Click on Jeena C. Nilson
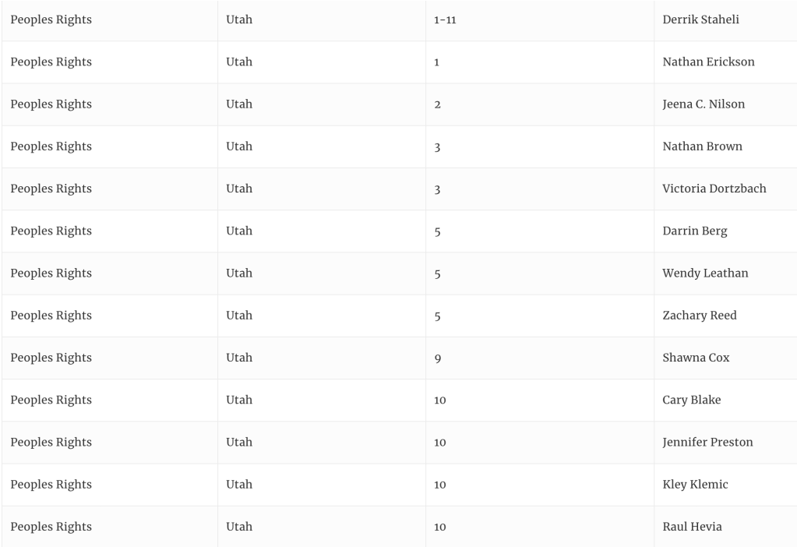The width and height of the screenshot is (797, 547). click(x=703, y=104)
